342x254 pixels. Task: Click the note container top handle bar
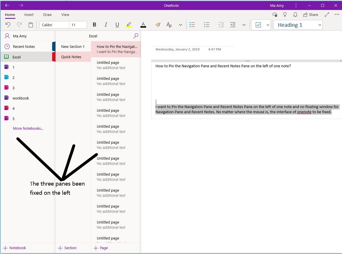(x=247, y=61)
